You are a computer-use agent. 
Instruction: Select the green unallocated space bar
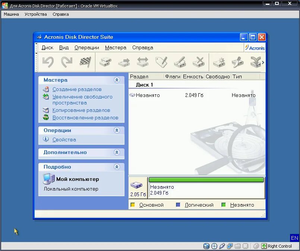[x=206, y=180]
